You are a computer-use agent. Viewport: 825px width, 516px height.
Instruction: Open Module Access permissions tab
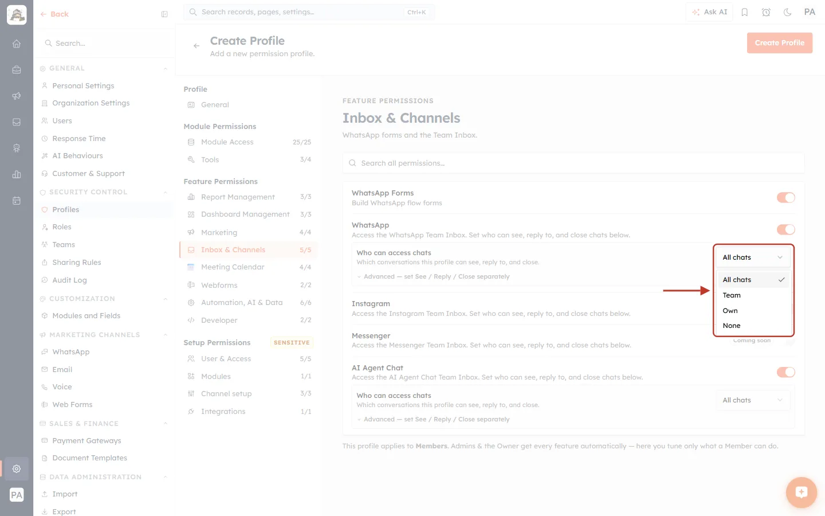(248, 142)
